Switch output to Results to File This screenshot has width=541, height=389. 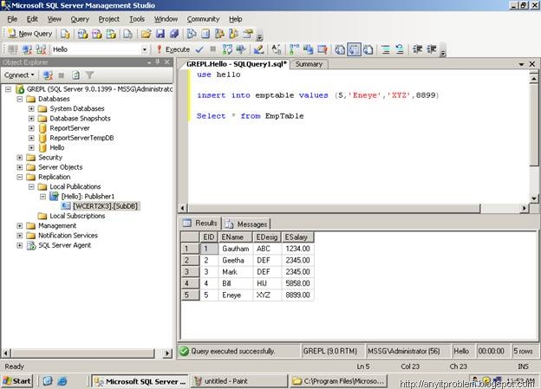tap(368, 49)
